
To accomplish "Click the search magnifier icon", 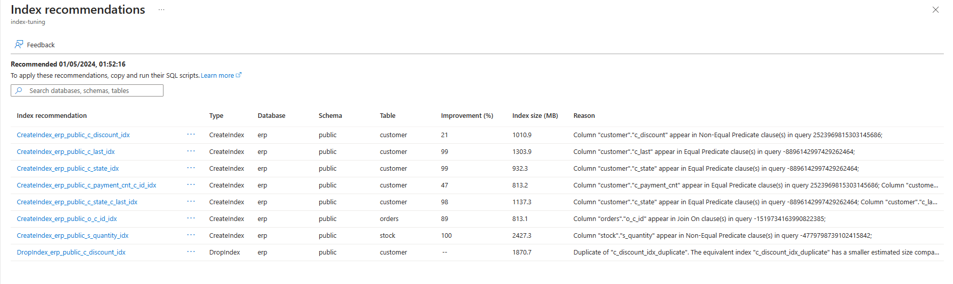I will 19,90.
